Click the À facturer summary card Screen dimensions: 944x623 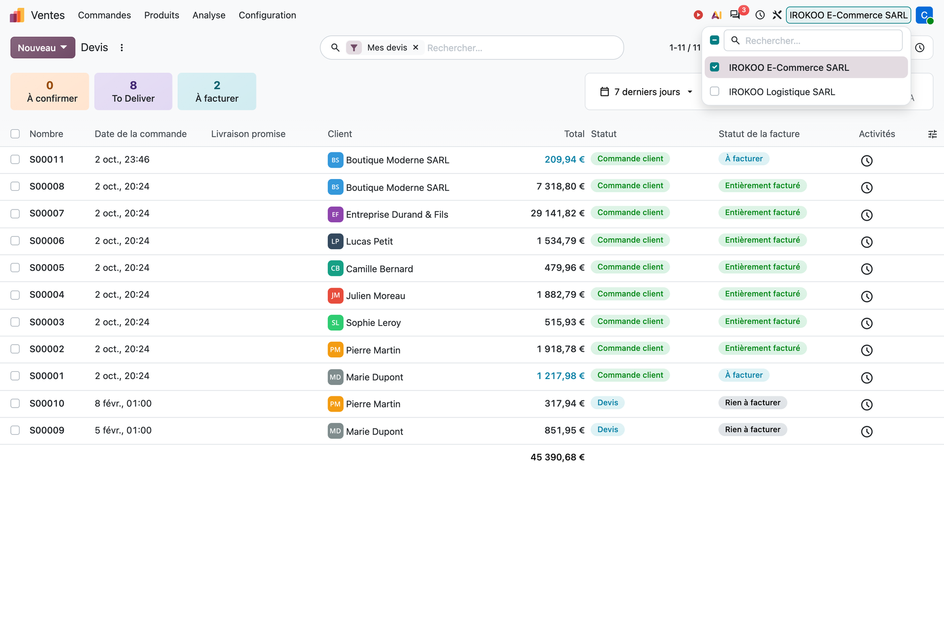click(217, 91)
